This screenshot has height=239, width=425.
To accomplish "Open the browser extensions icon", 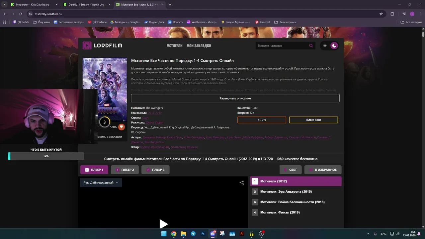I will pos(392,14).
